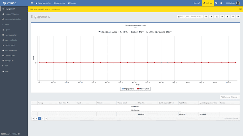243x136 pixels.
Task: Open the date range dropdown
Action: tap(190, 16)
